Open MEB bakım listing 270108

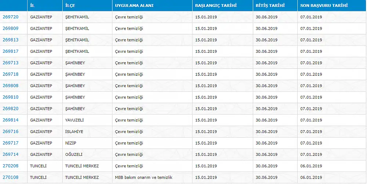11,177
